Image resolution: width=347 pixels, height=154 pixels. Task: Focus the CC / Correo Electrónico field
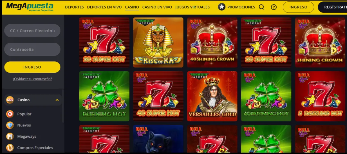[x=32, y=31]
